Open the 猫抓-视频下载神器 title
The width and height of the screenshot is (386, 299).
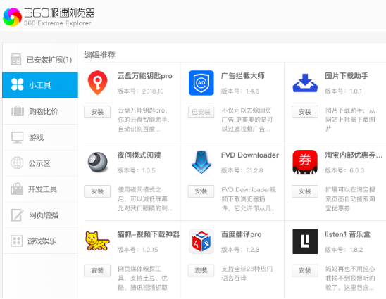click(149, 234)
